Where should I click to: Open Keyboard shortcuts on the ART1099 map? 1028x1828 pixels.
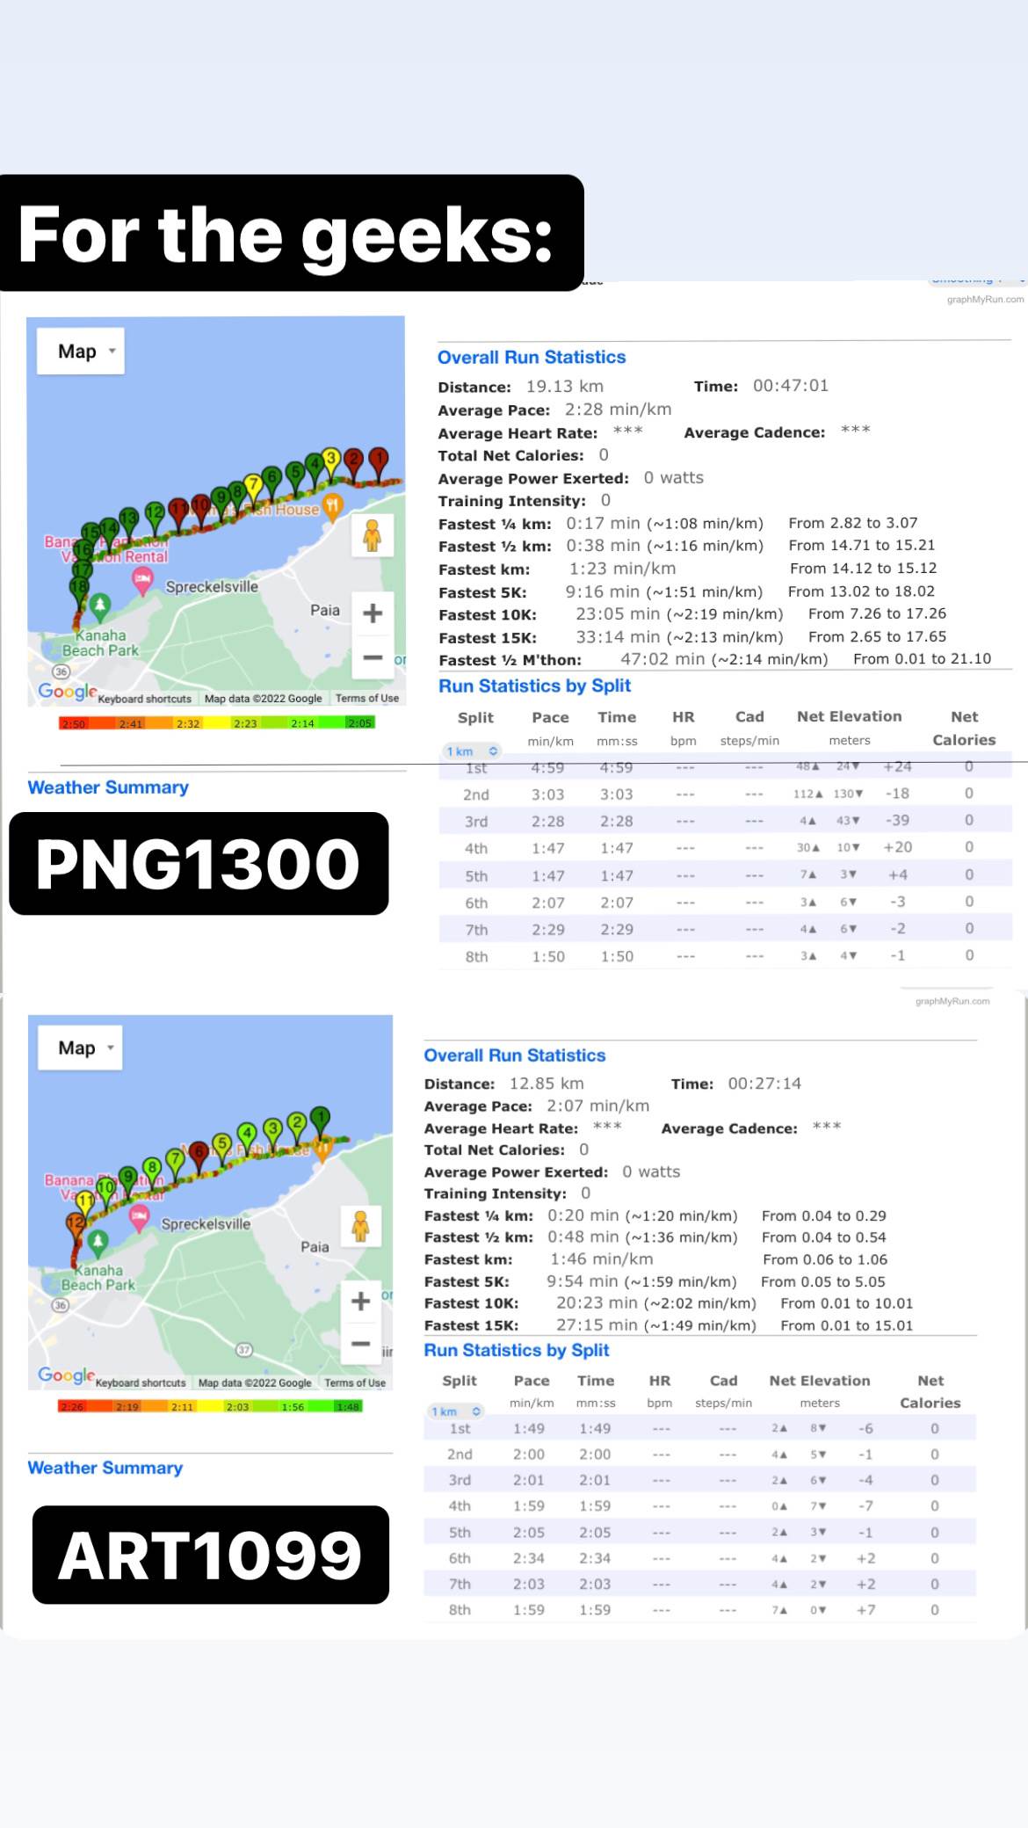[141, 1382]
